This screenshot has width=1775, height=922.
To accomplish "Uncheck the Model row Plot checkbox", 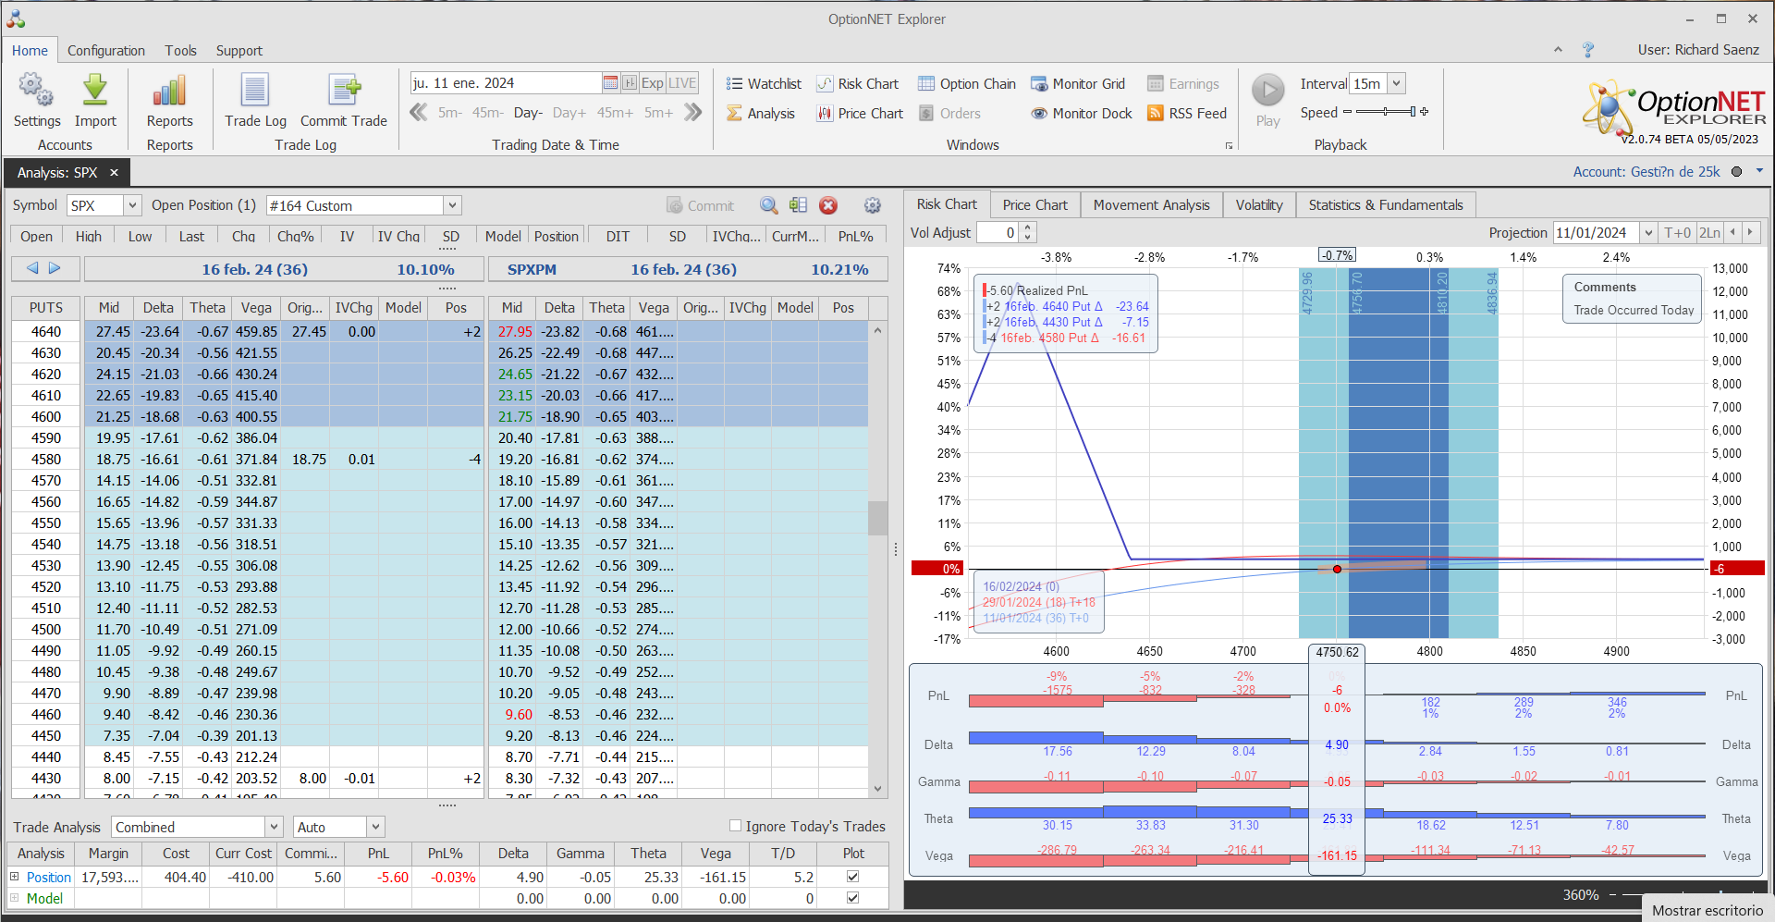I will [x=852, y=898].
